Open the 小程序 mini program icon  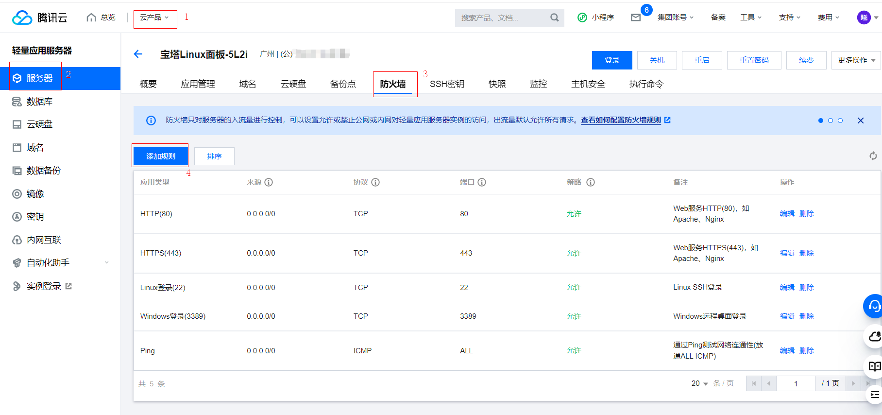(x=582, y=17)
